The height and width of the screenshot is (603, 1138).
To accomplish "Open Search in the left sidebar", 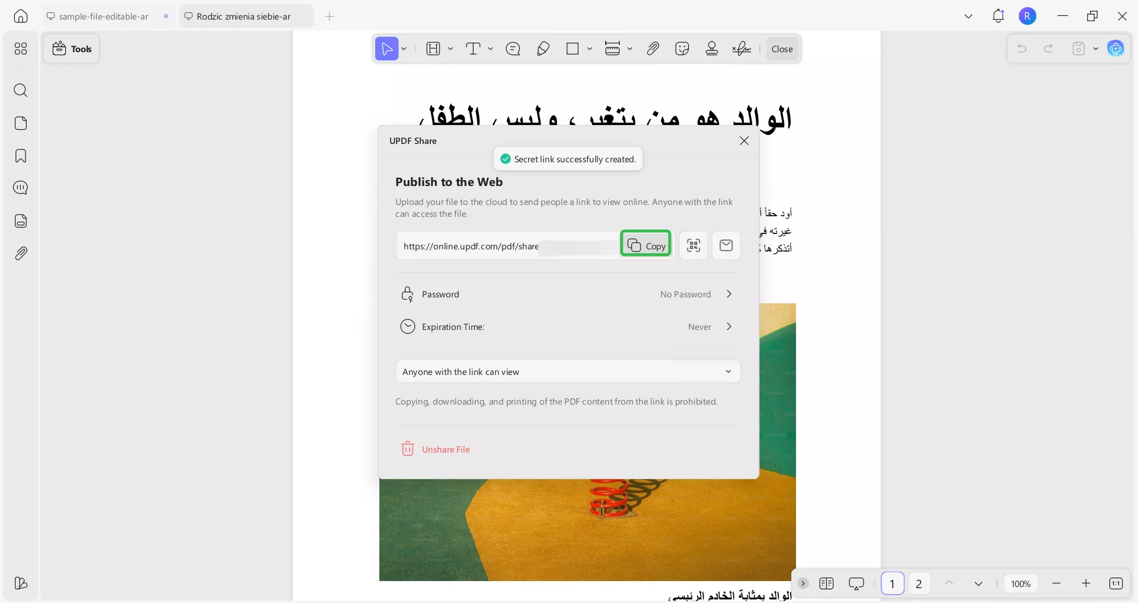I will (21, 91).
